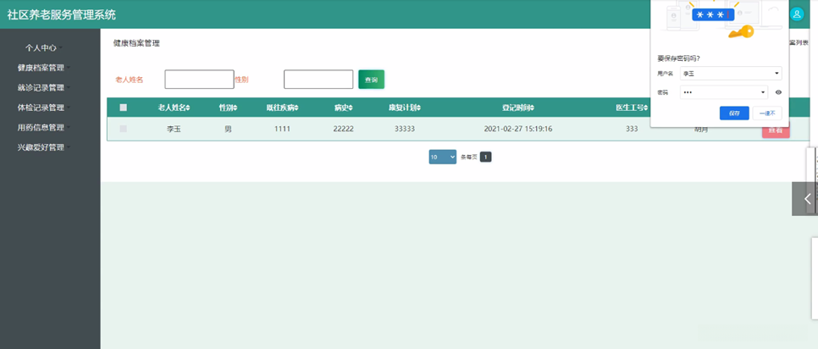Open the 密码 dropdown in save password popup
The width and height of the screenshot is (818, 349).
[x=724, y=92]
